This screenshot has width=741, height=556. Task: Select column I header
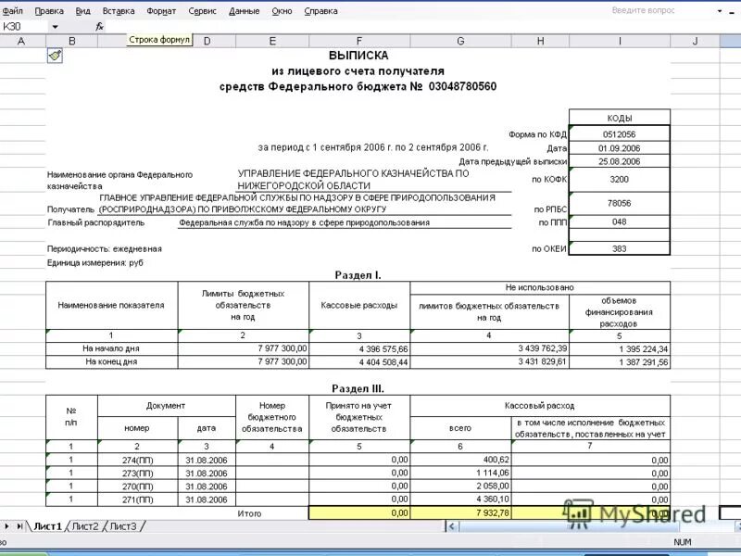point(620,41)
